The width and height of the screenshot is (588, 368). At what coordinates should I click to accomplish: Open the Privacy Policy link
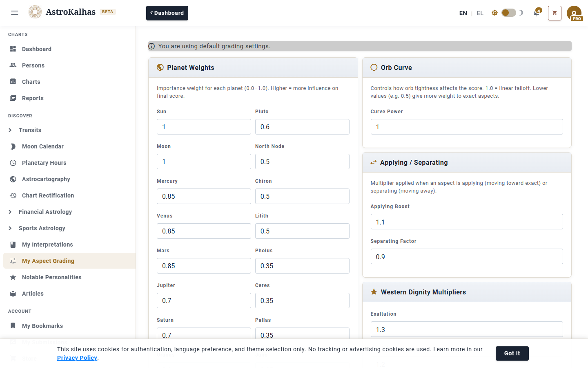[77, 358]
